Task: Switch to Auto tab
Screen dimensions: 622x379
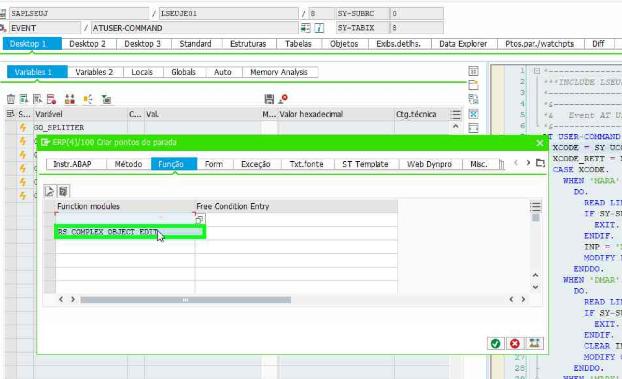Action: (x=223, y=72)
